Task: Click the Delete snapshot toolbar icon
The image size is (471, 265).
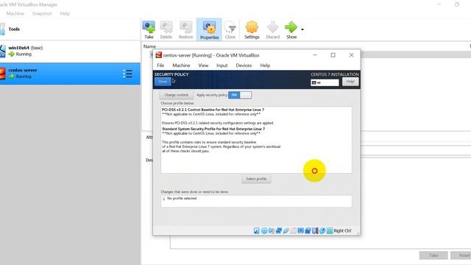Action: click(166, 27)
